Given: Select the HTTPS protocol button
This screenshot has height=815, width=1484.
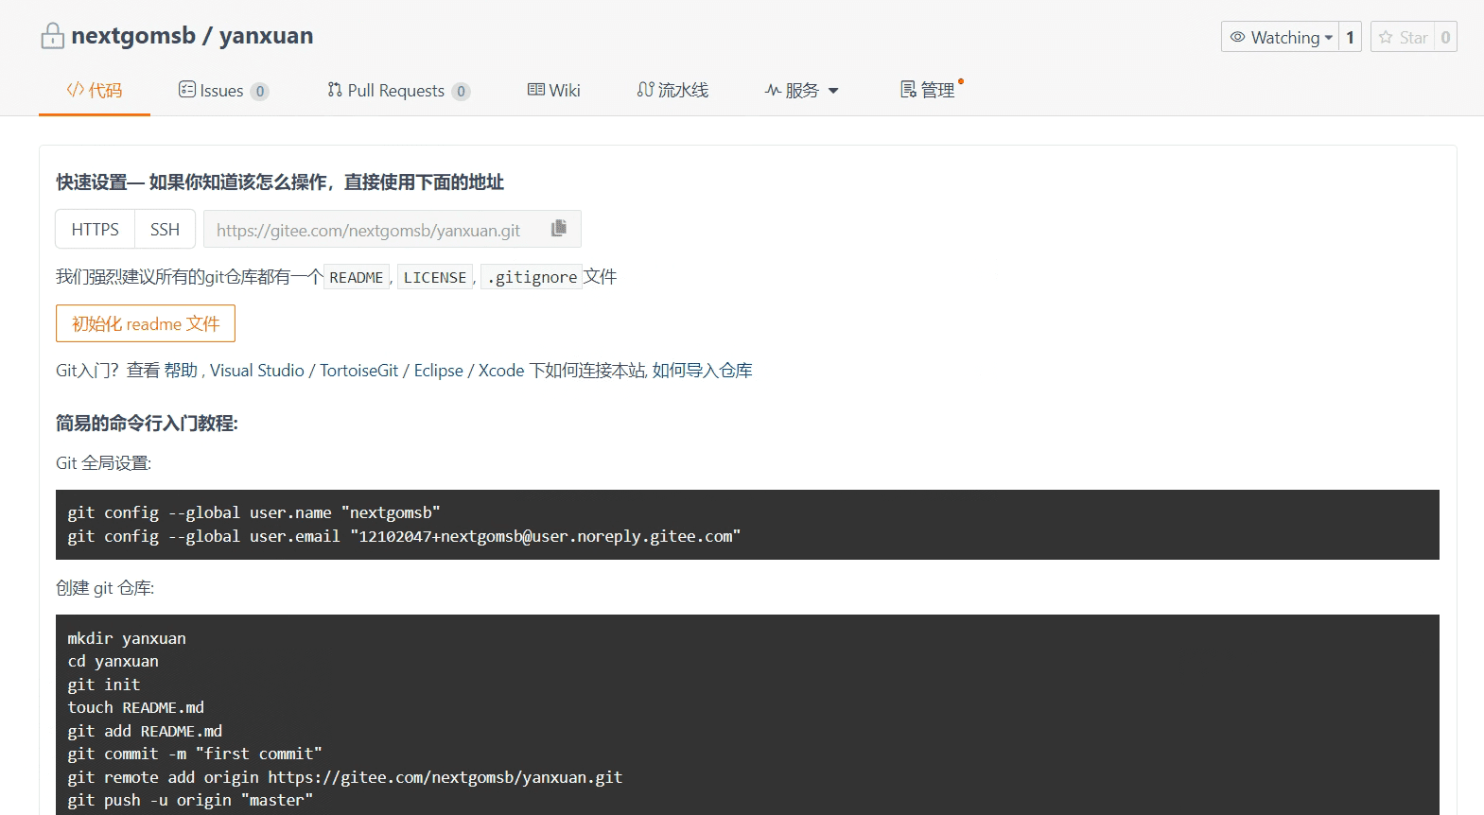Looking at the screenshot, I should tap(96, 229).
